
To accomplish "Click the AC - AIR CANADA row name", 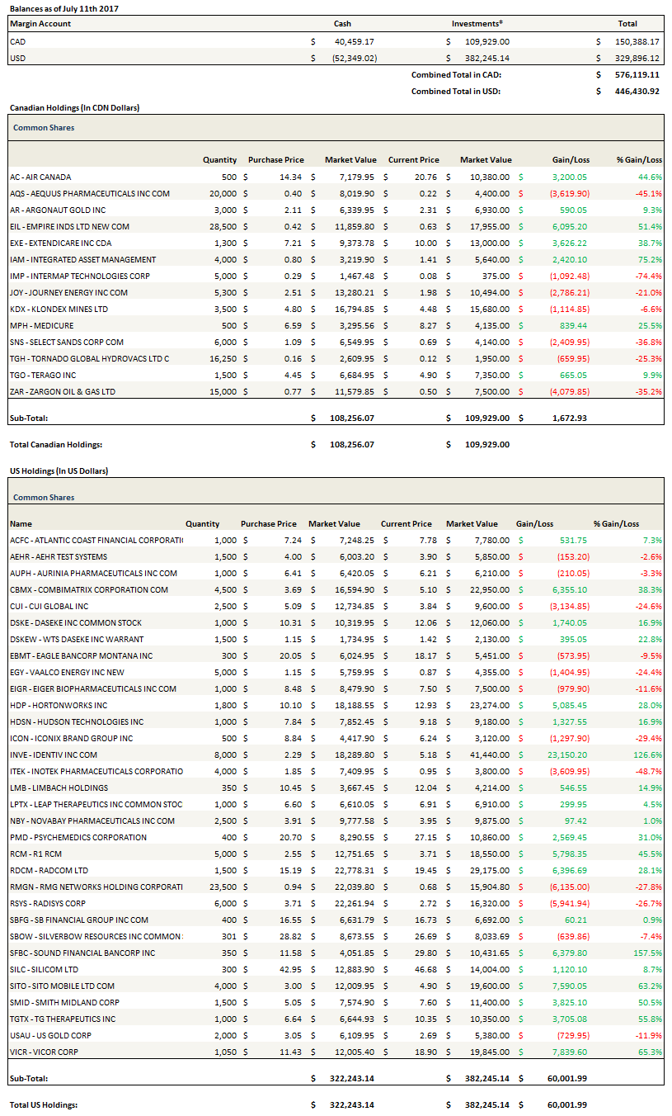I will coord(40,177).
